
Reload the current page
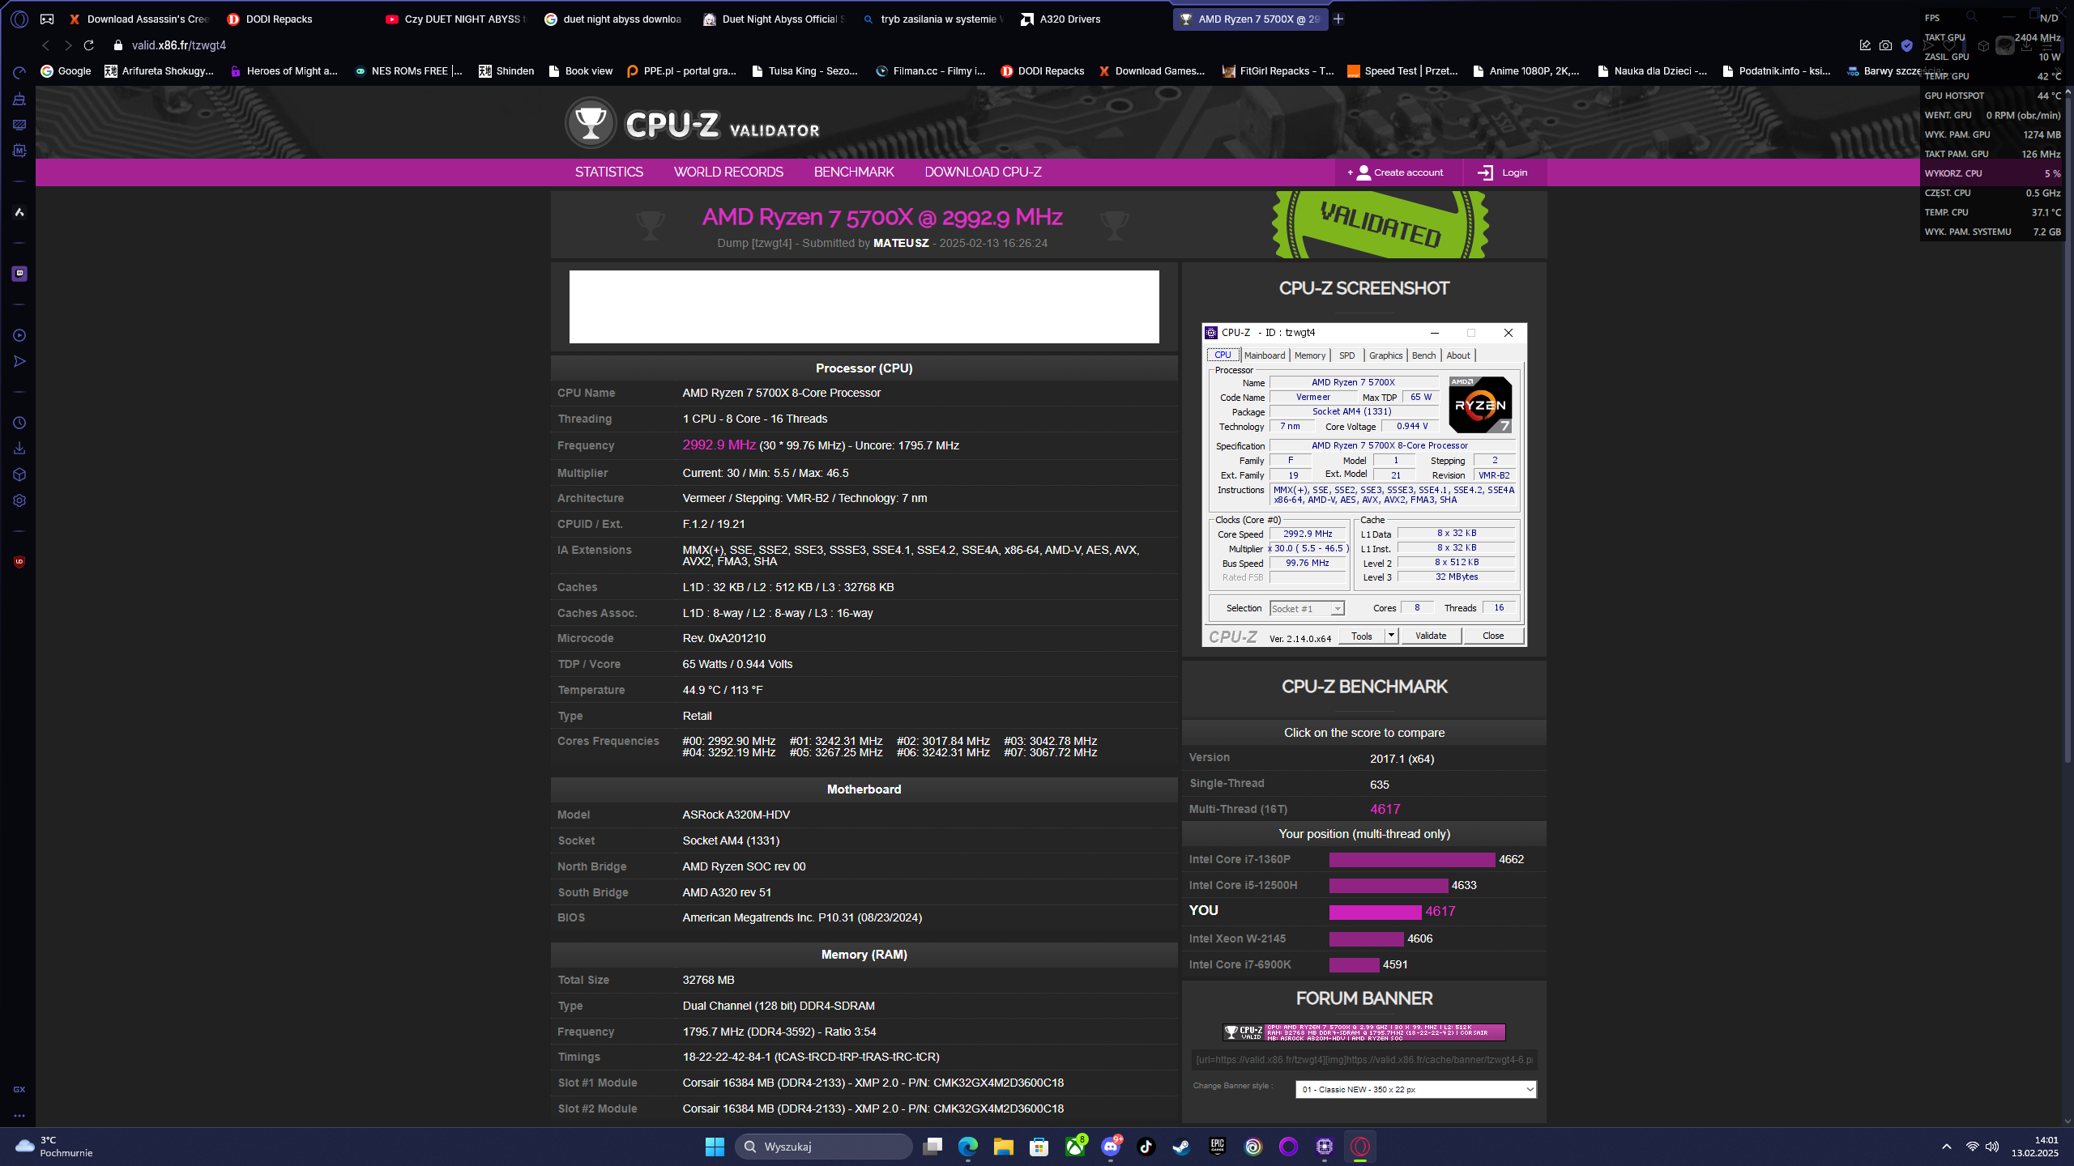point(89,45)
